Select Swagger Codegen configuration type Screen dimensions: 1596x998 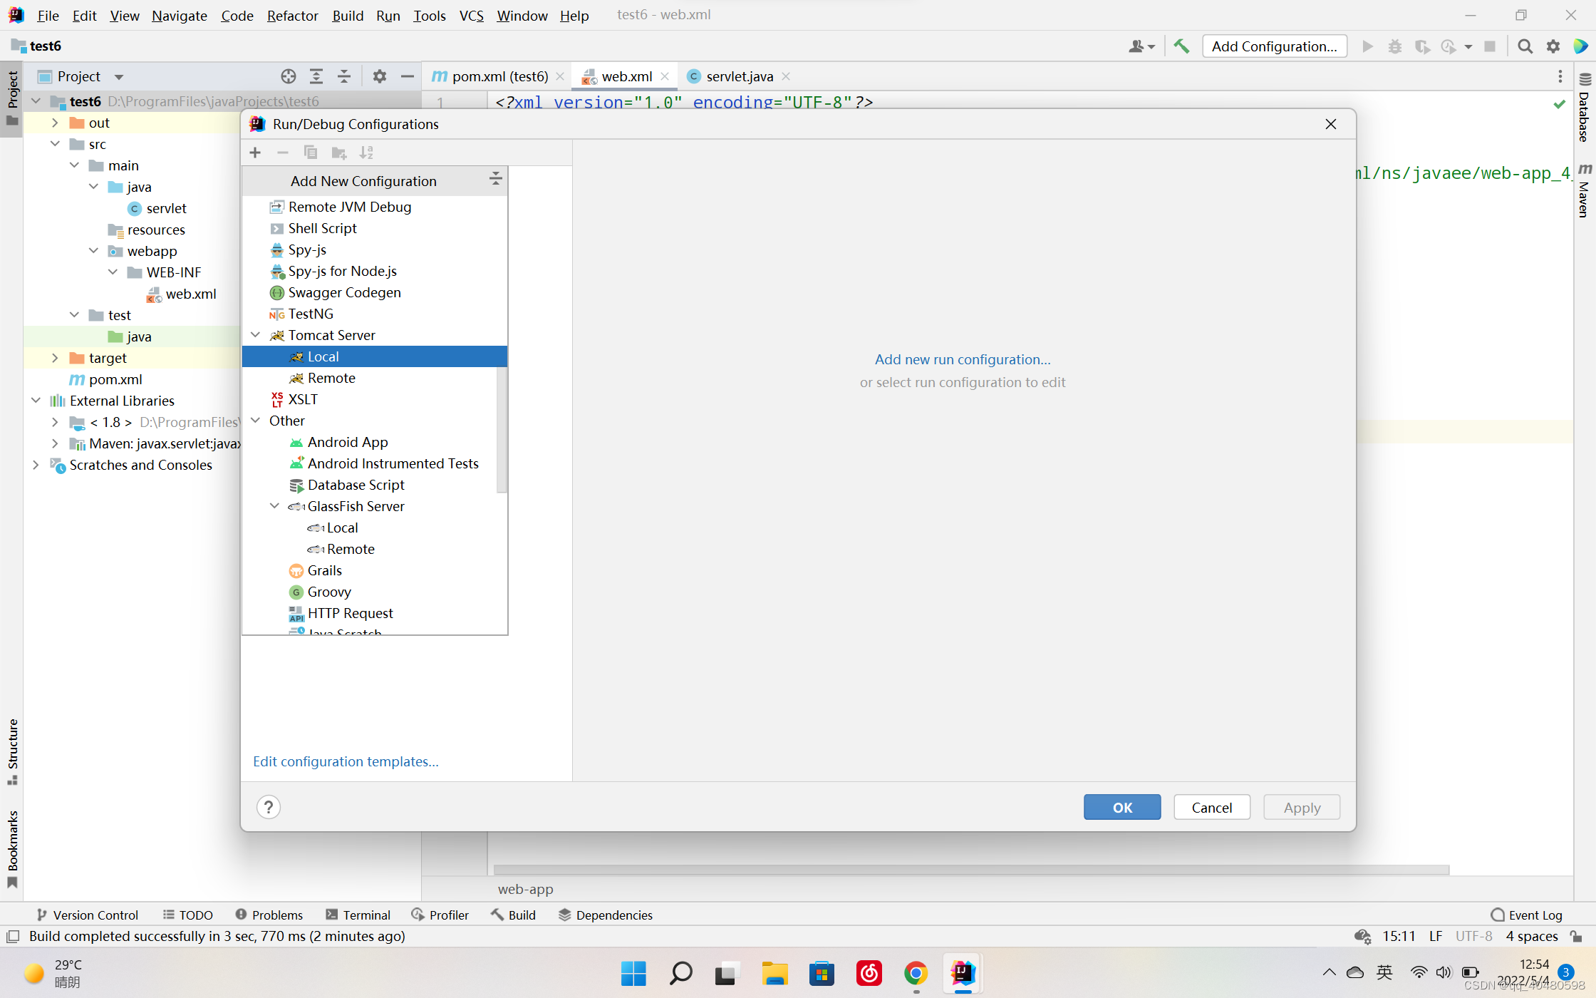click(375, 292)
